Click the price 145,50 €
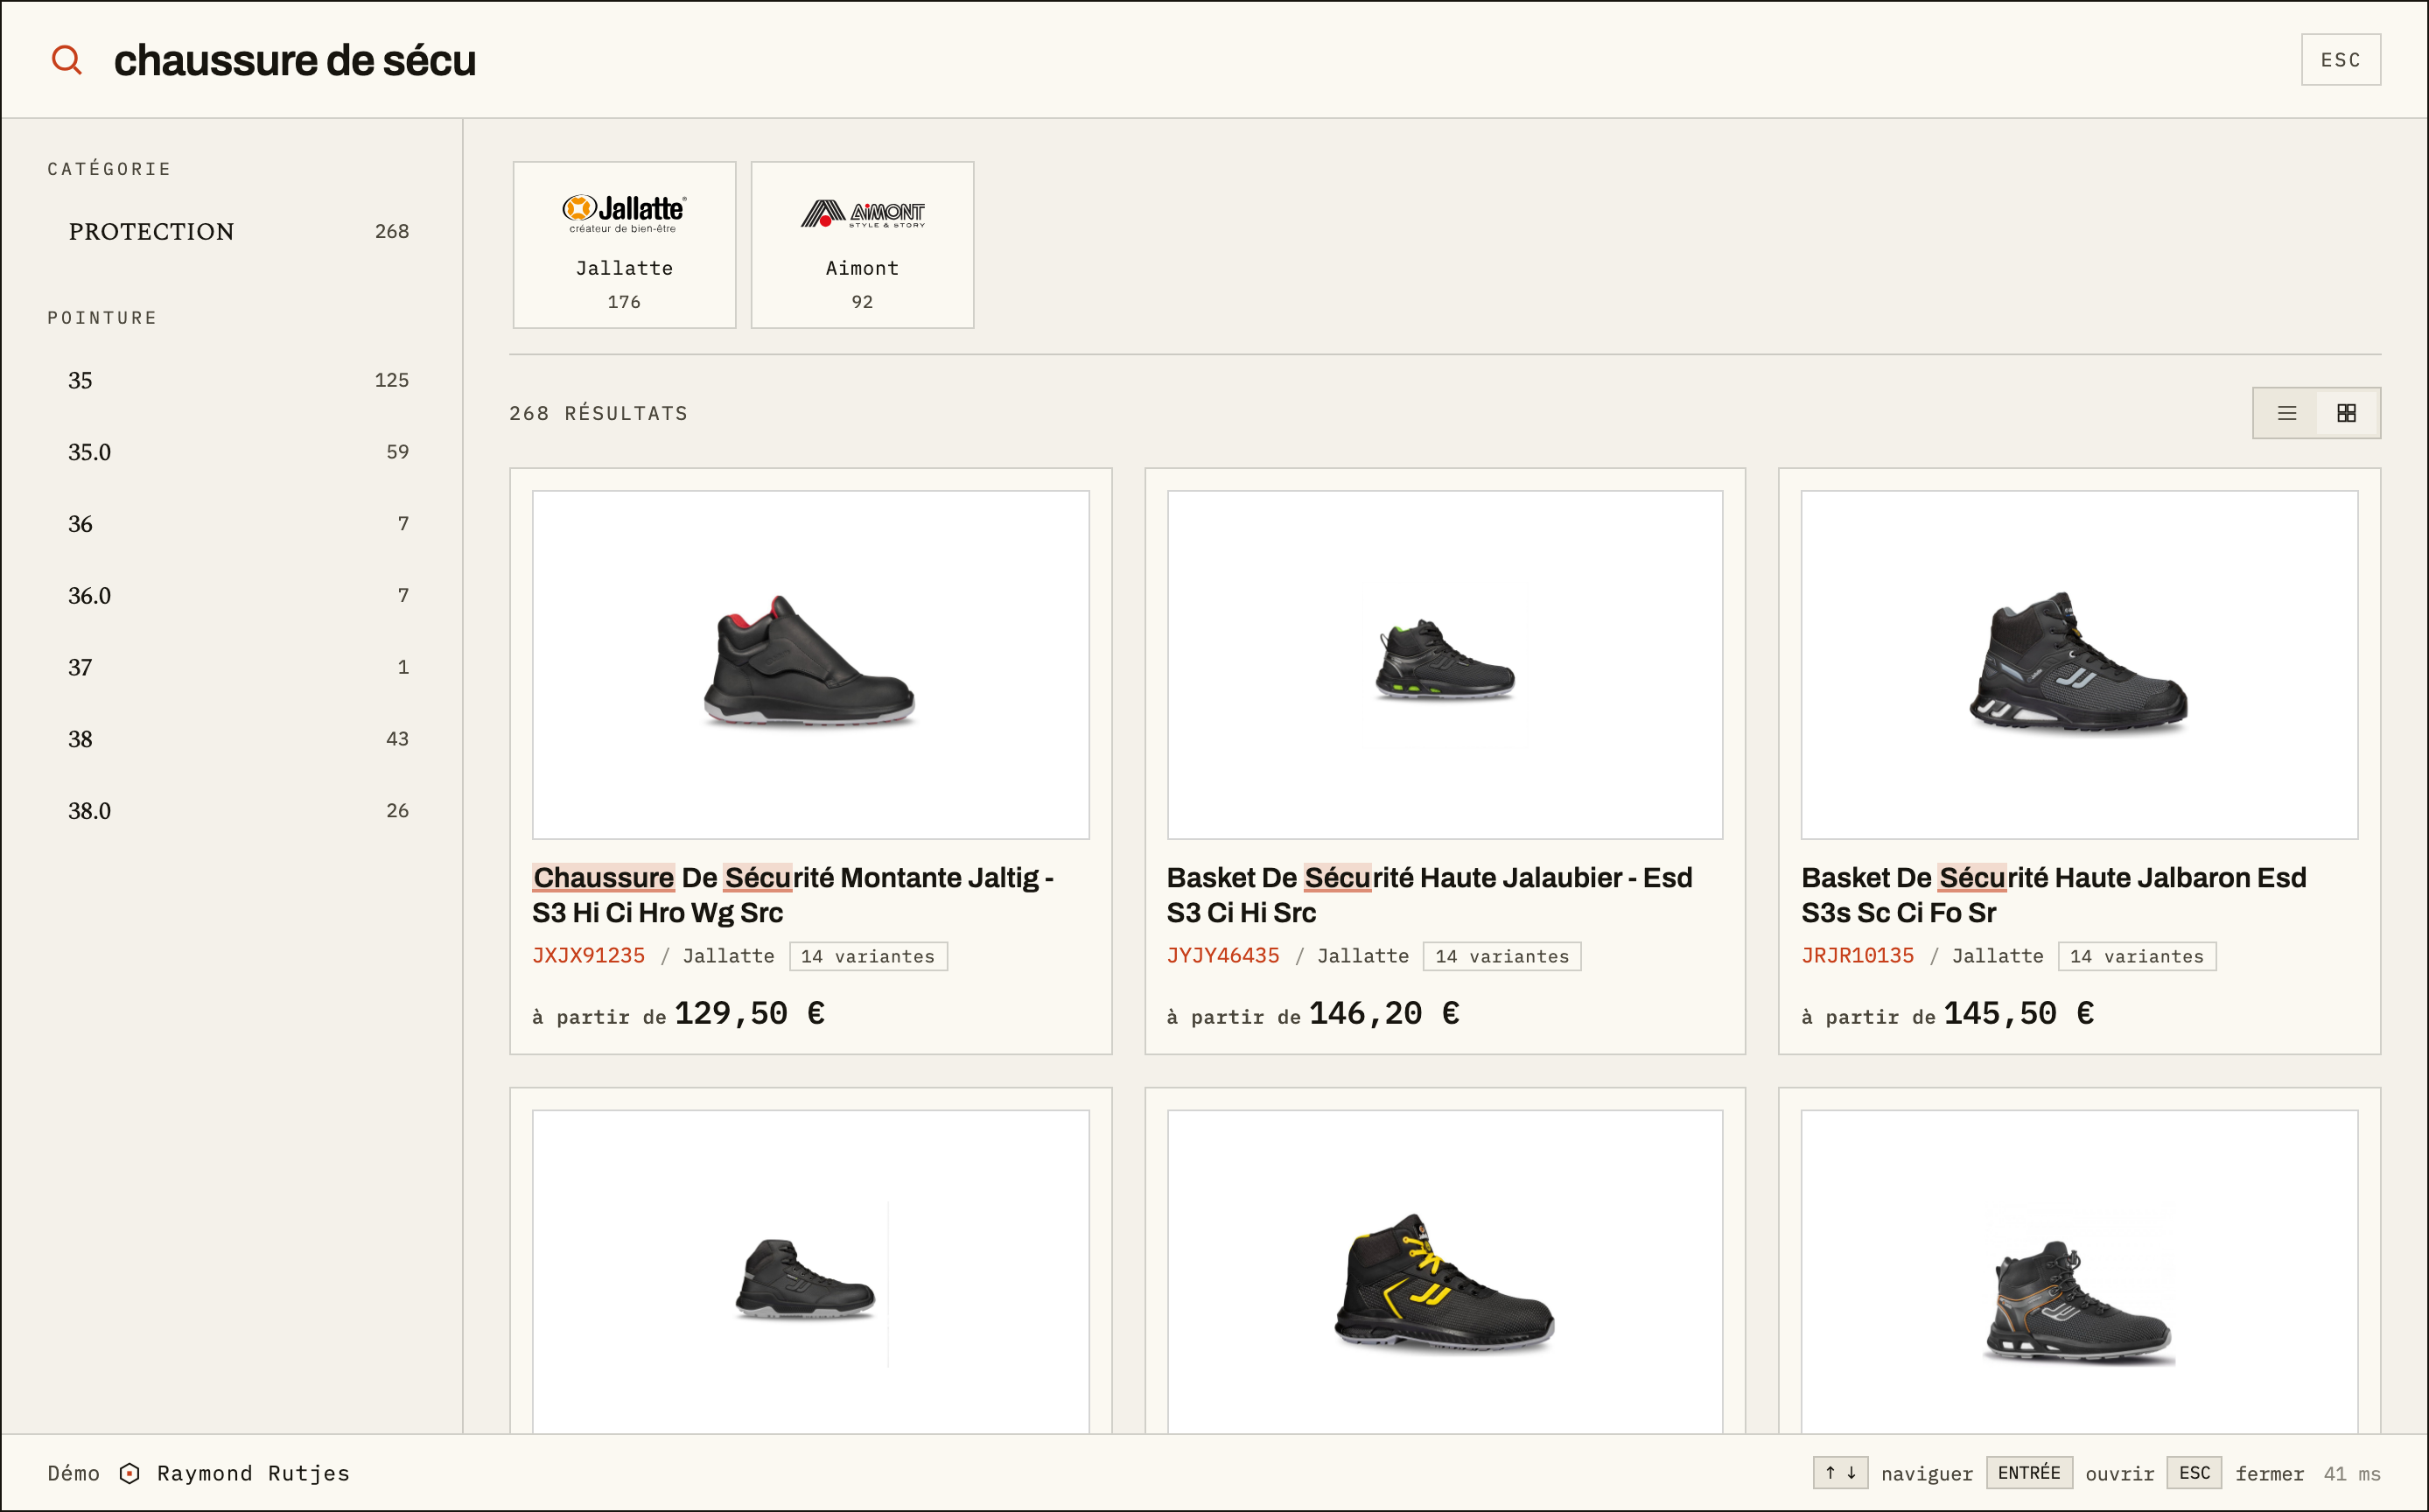 [2019, 1013]
